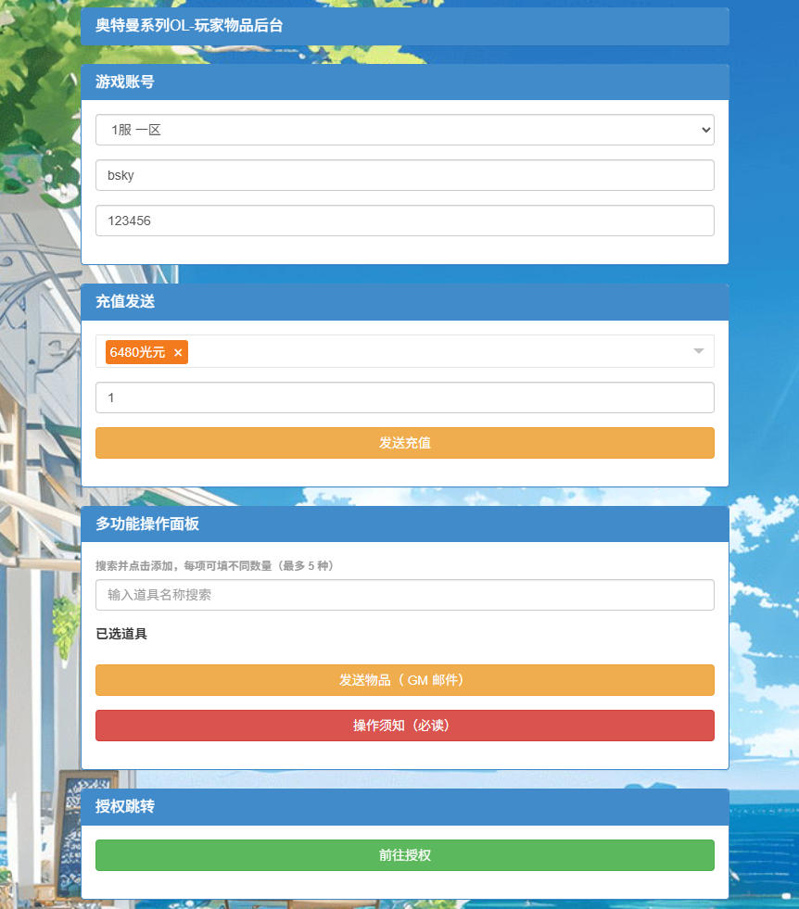This screenshot has width=799, height=909.
Task: Click the 输入道具名称搜索 search field
Action: click(x=405, y=595)
